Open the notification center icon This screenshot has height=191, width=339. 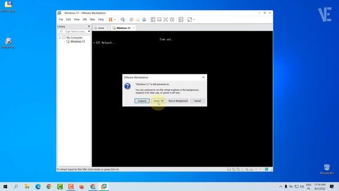(332, 186)
